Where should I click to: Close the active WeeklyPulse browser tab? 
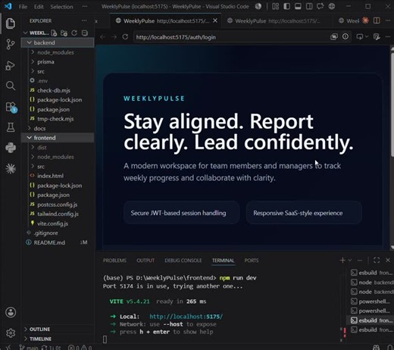click(x=215, y=20)
